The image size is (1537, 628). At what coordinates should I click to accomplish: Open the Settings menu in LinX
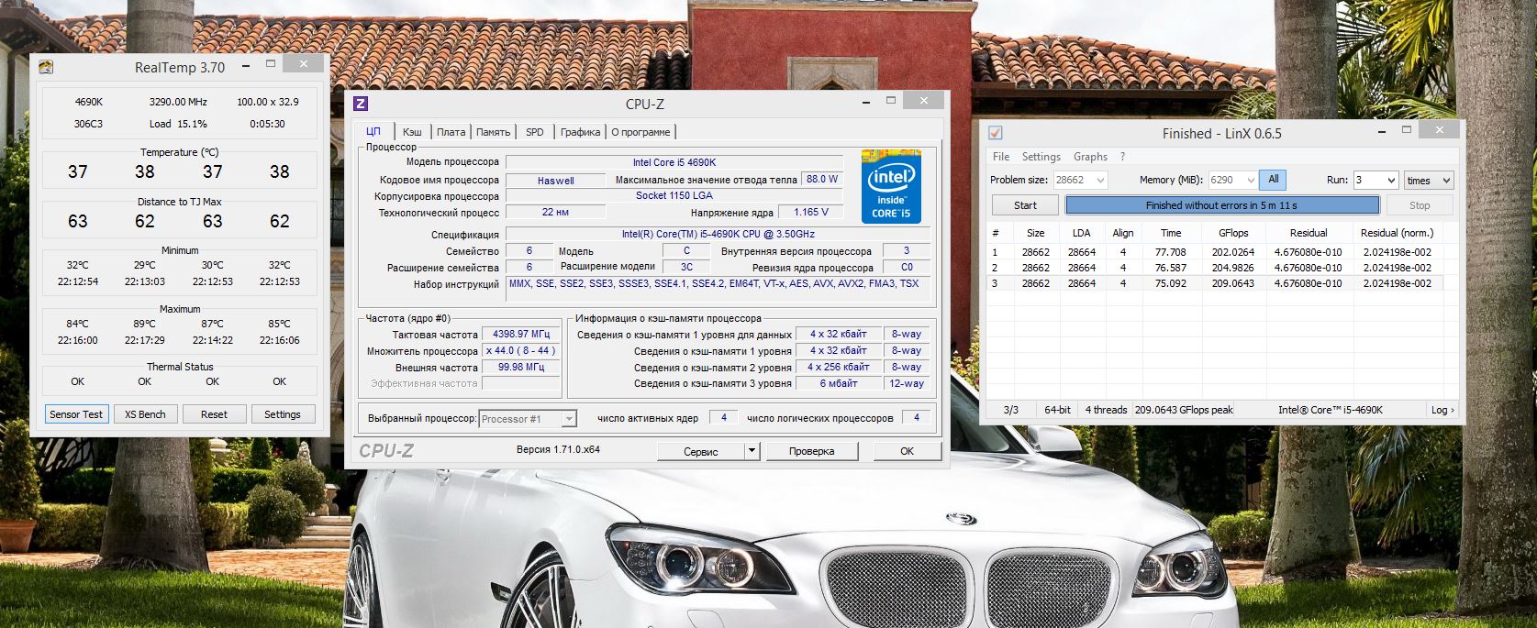tap(1041, 157)
